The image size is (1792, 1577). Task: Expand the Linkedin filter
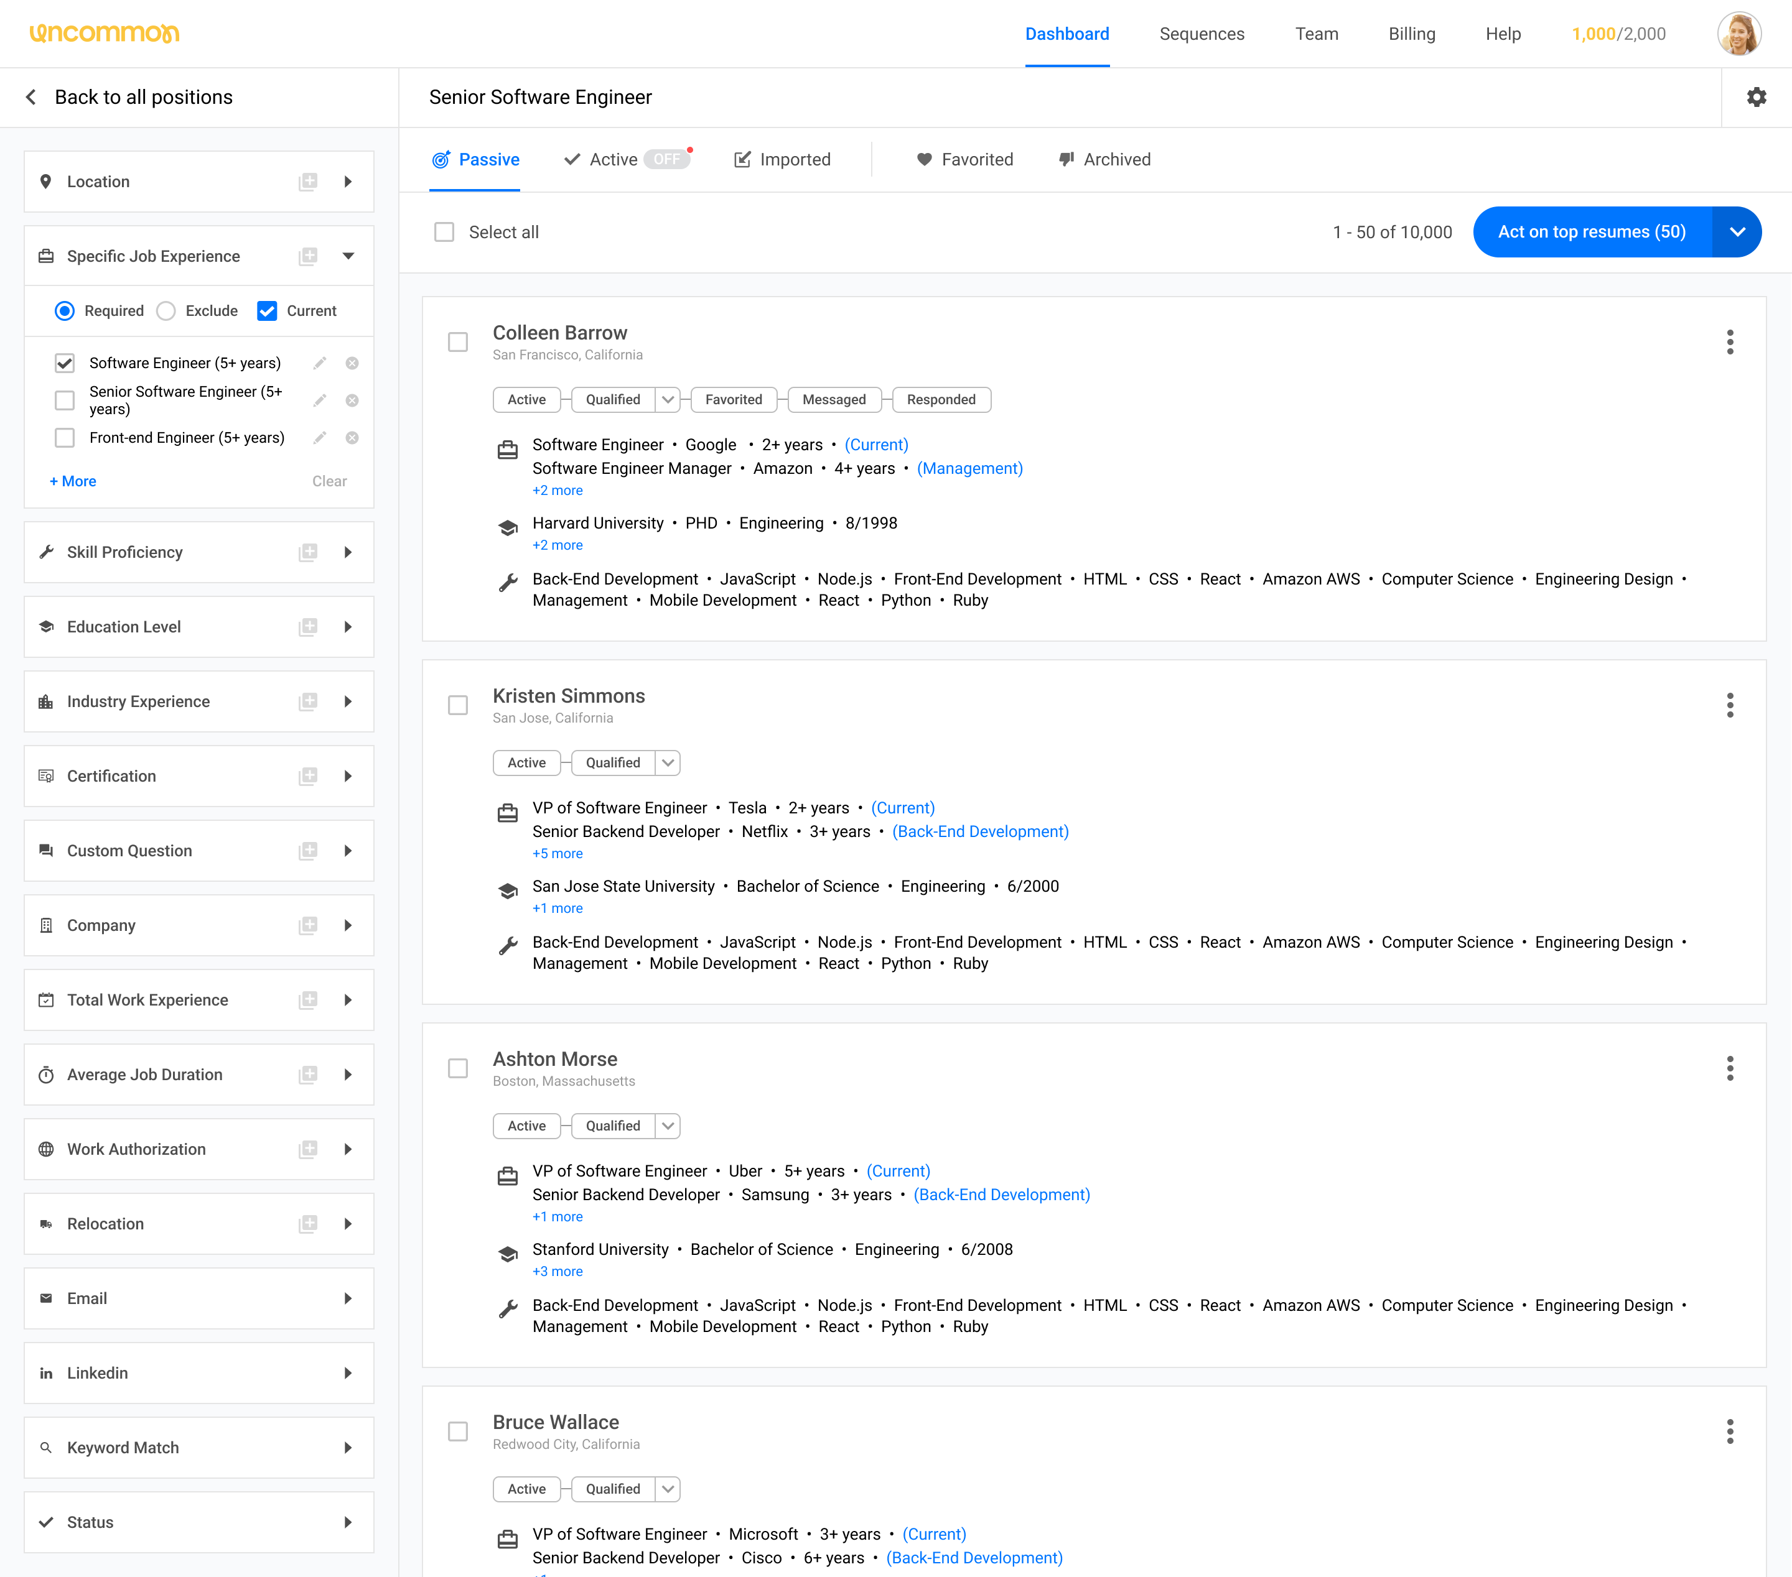(x=348, y=1373)
